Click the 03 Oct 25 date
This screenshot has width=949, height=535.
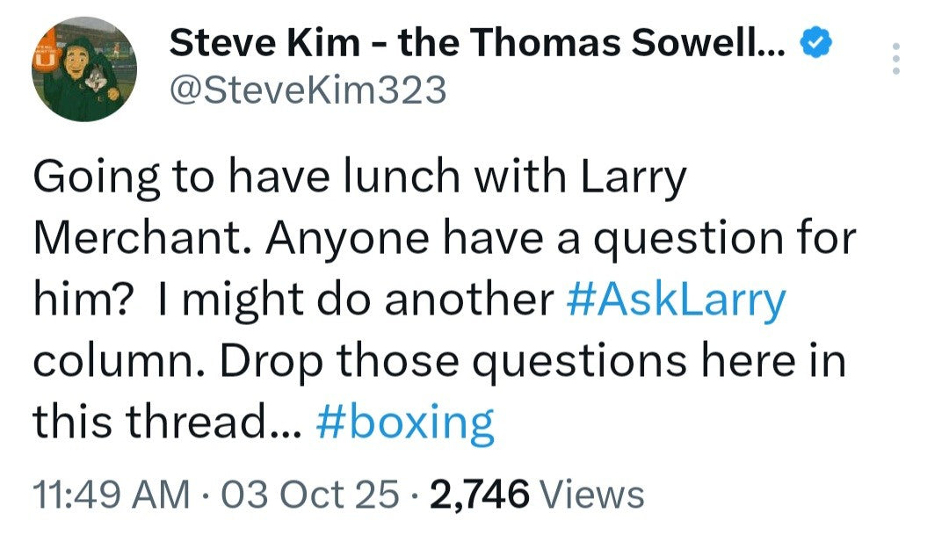click(308, 495)
